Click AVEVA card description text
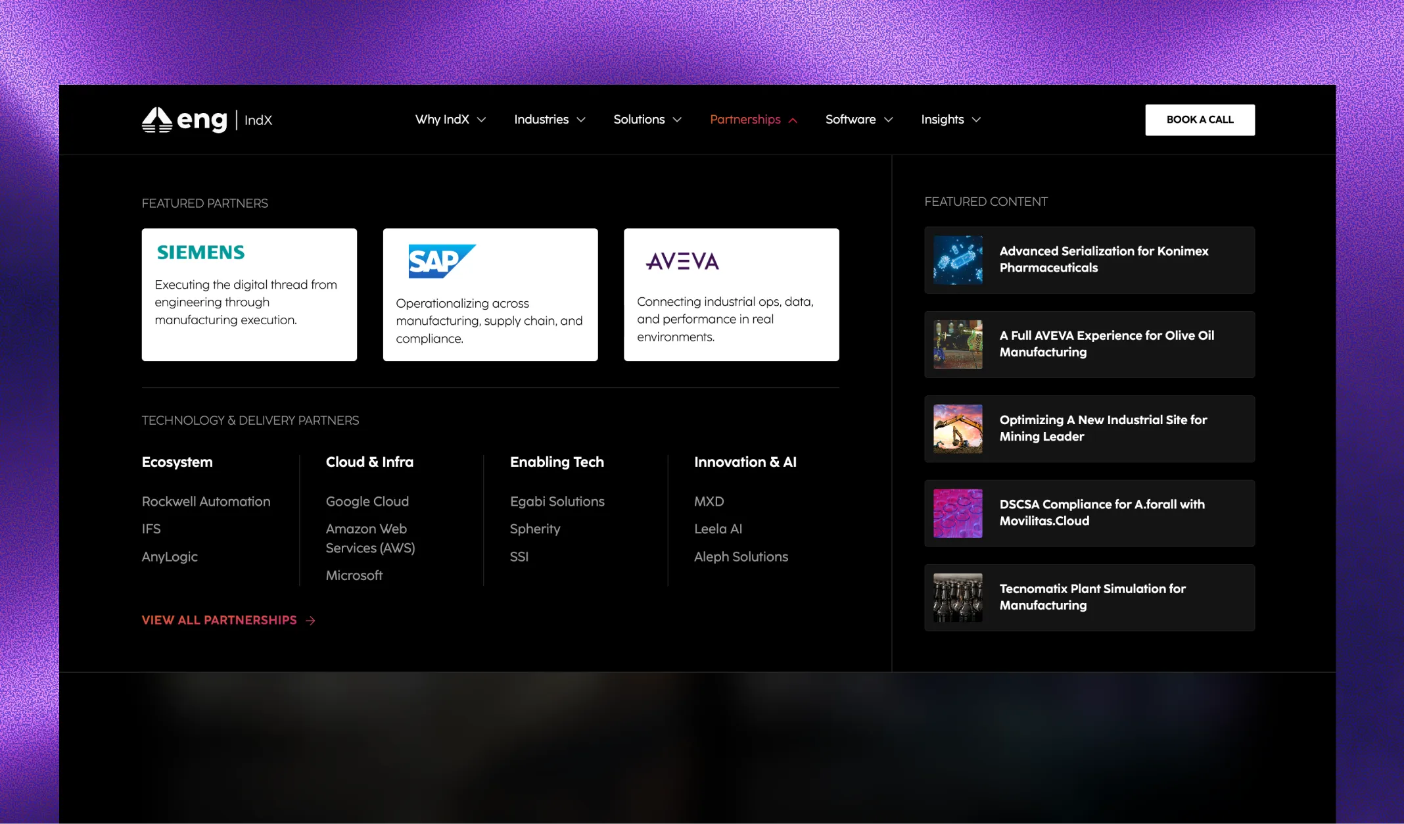The height and width of the screenshot is (824, 1404). tap(725, 319)
